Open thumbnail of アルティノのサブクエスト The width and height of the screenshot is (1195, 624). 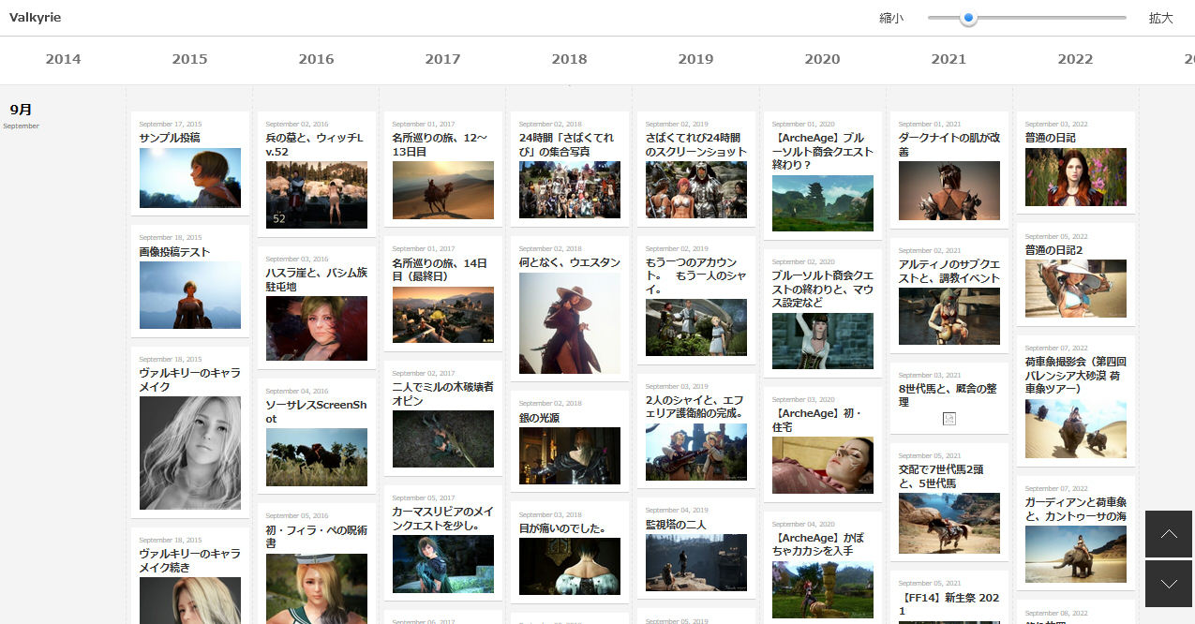point(949,317)
